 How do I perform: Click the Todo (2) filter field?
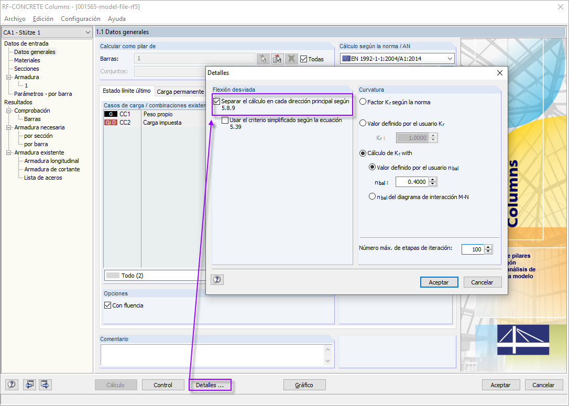click(155, 276)
